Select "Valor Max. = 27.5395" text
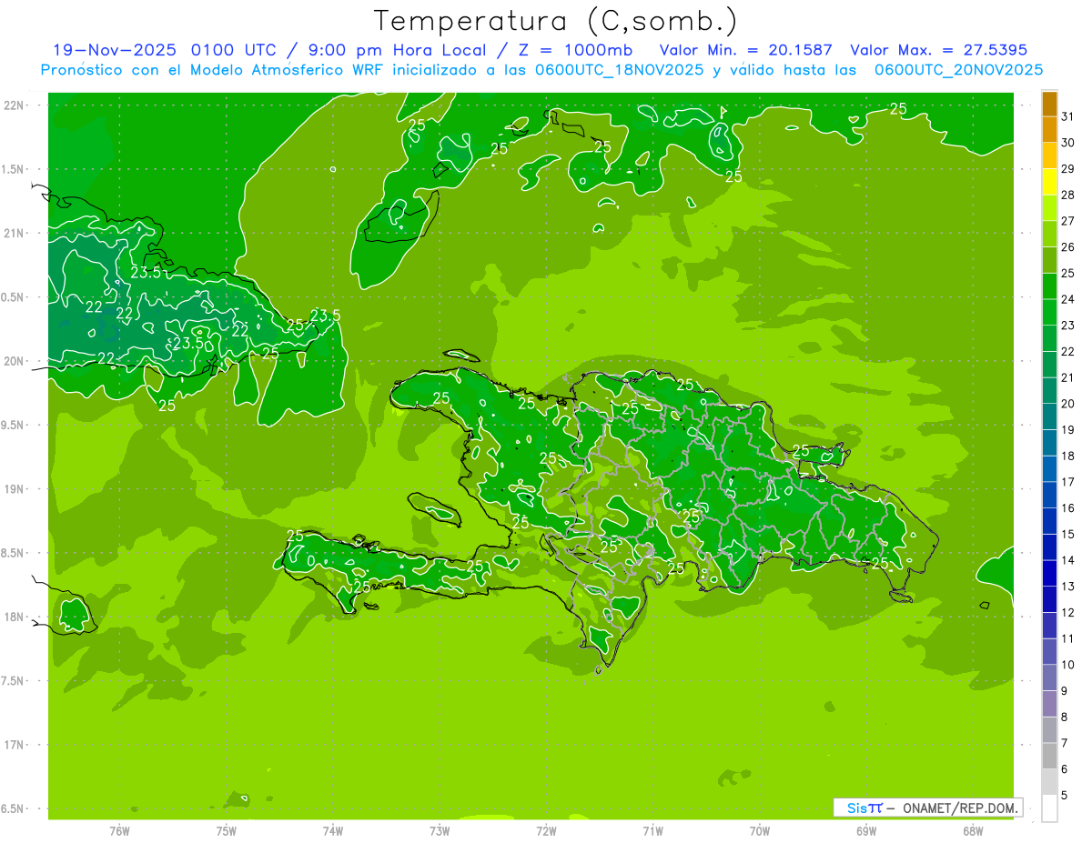Viewport: 1092px width, 843px height. pos(938,50)
